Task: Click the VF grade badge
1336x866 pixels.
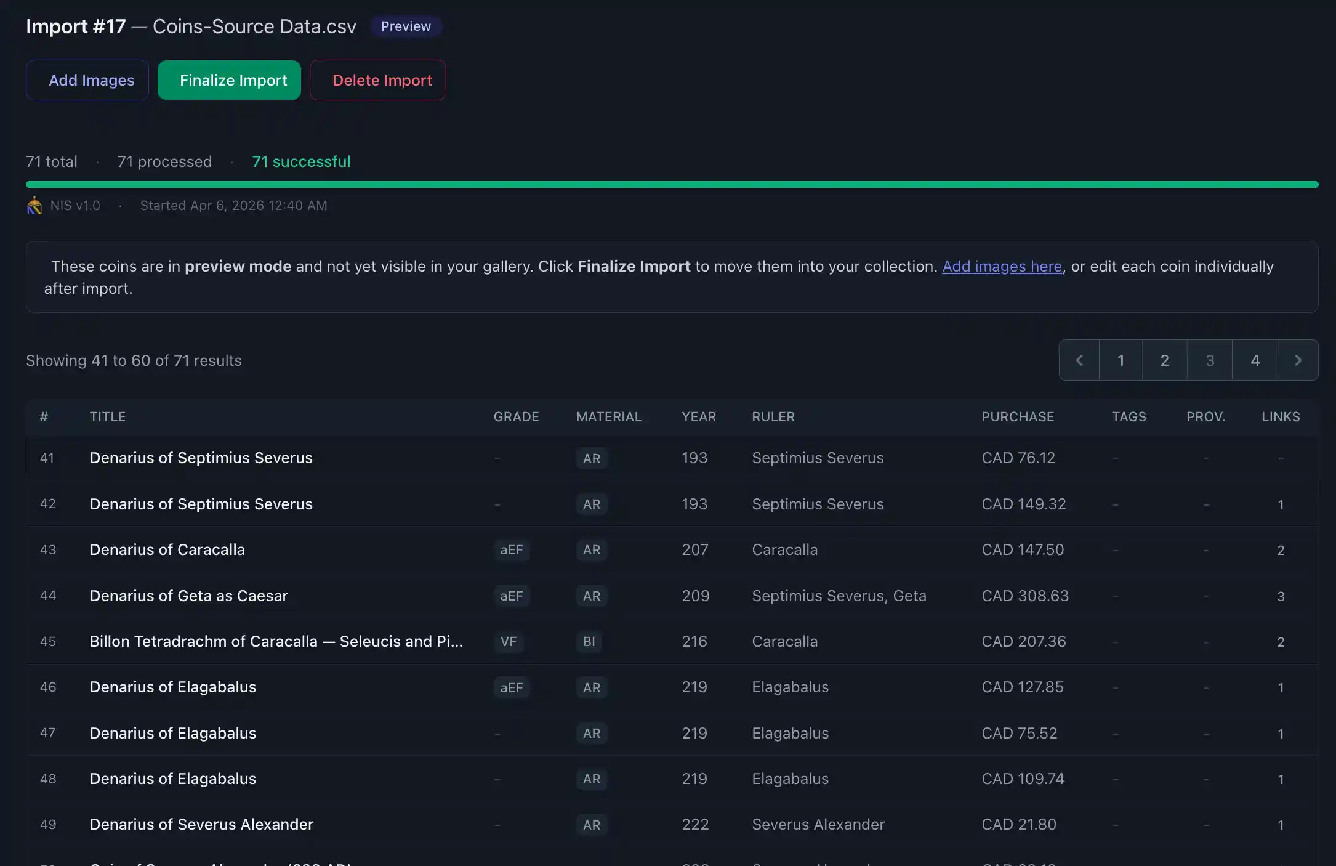Action: pos(509,642)
